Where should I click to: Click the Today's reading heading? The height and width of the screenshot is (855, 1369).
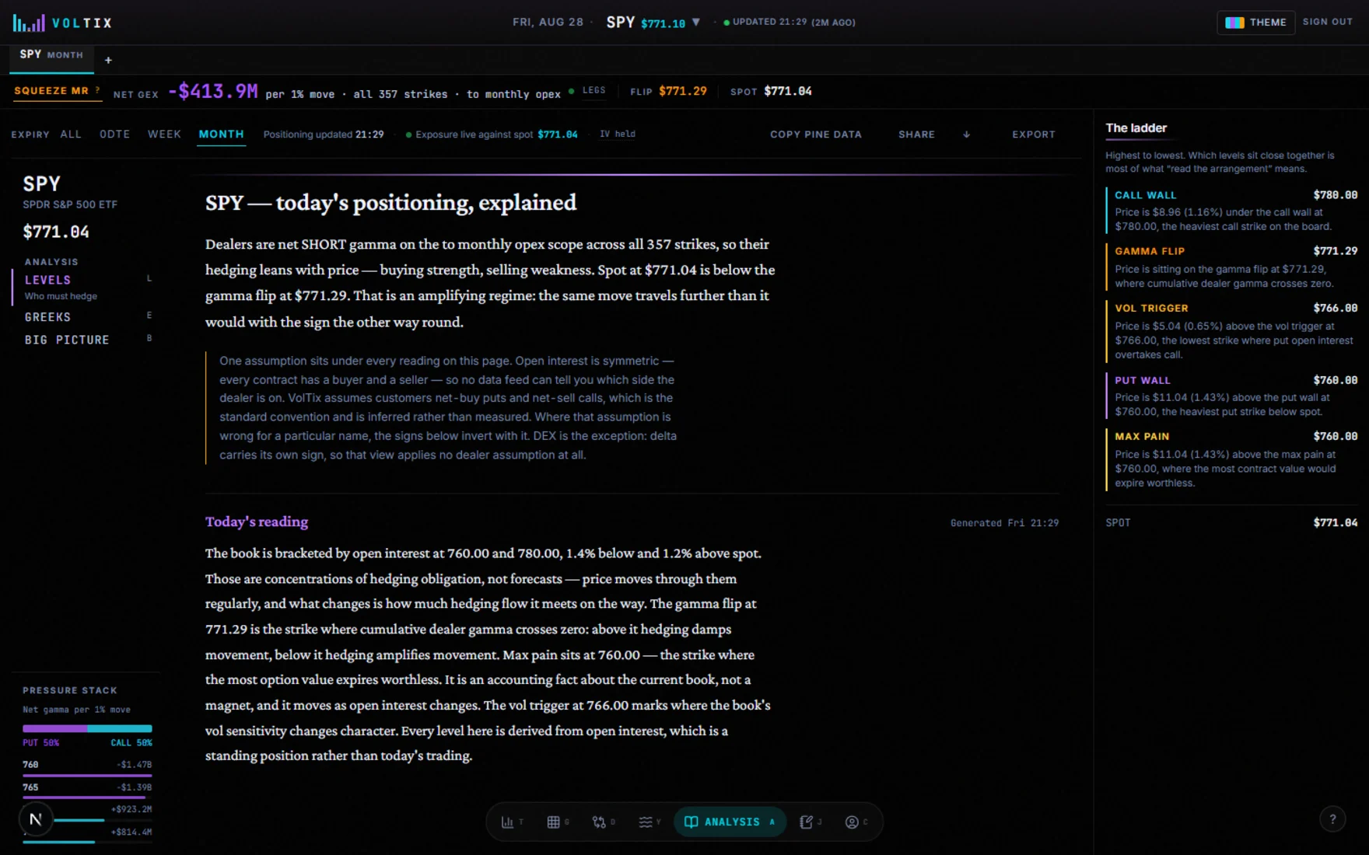257,522
